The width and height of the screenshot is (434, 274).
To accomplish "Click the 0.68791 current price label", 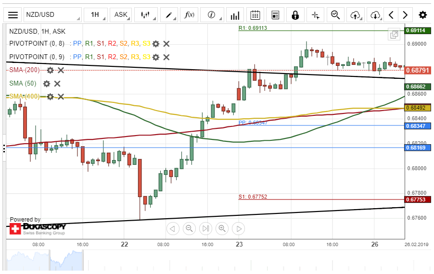I will click(x=418, y=70).
